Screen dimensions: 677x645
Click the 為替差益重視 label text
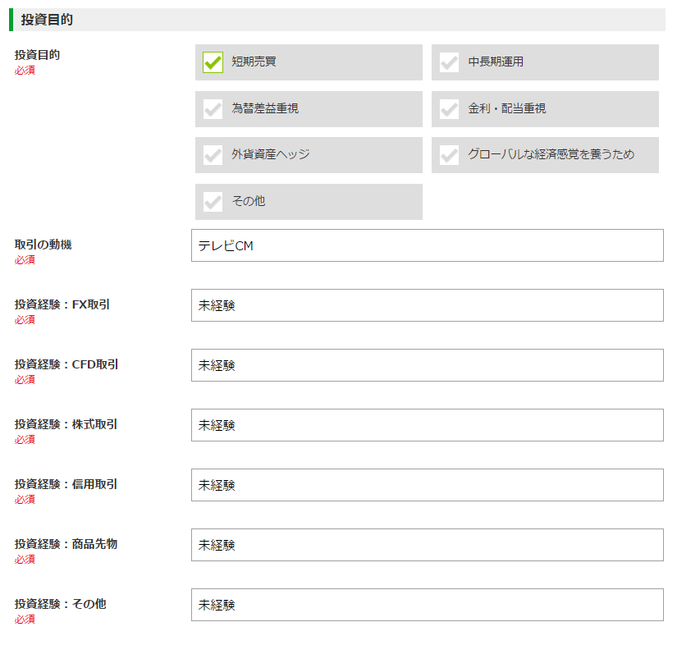(x=265, y=108)
